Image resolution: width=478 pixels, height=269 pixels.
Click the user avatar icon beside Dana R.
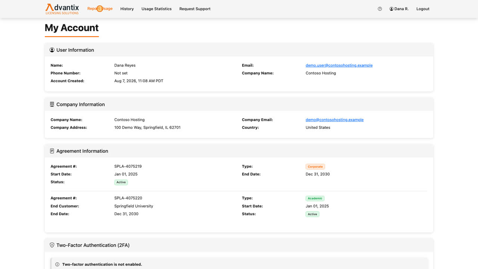click(x=391, y=9)
